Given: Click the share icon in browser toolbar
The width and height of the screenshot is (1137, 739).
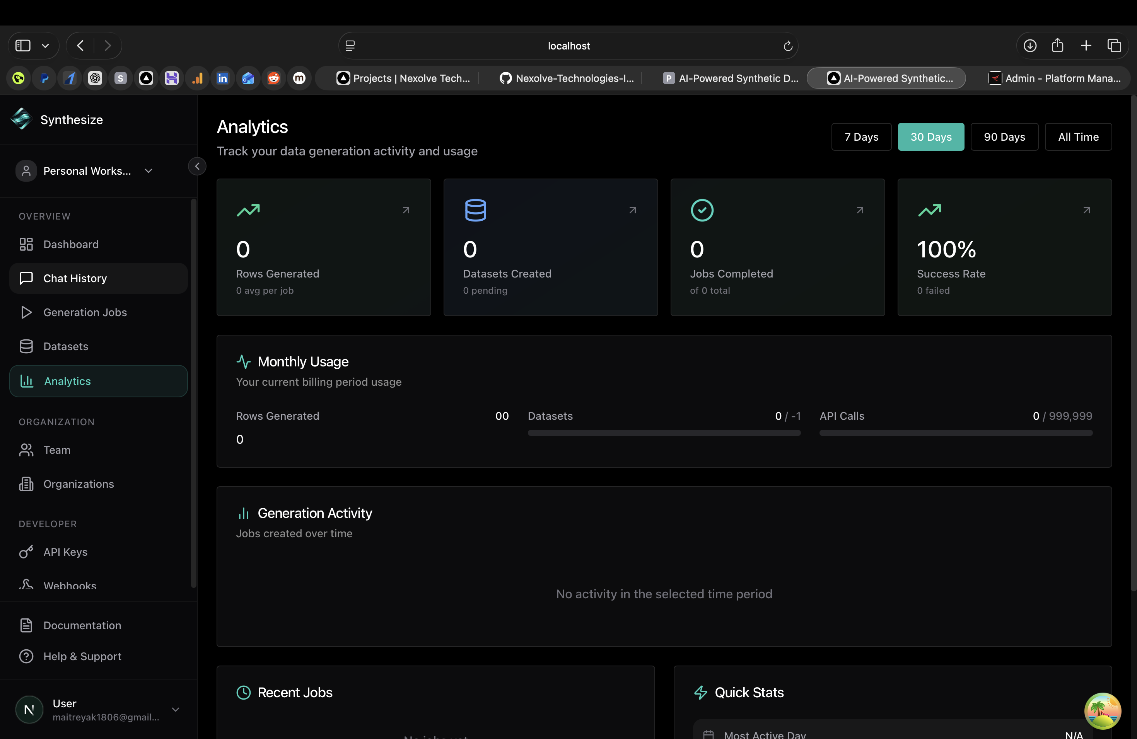Looking at the screenshot, I should point(1057,46).
